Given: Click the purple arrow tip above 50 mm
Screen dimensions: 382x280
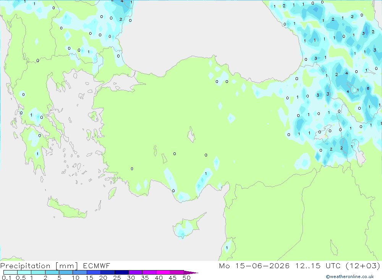Looking at the screenshot, I should coord(191,272).
